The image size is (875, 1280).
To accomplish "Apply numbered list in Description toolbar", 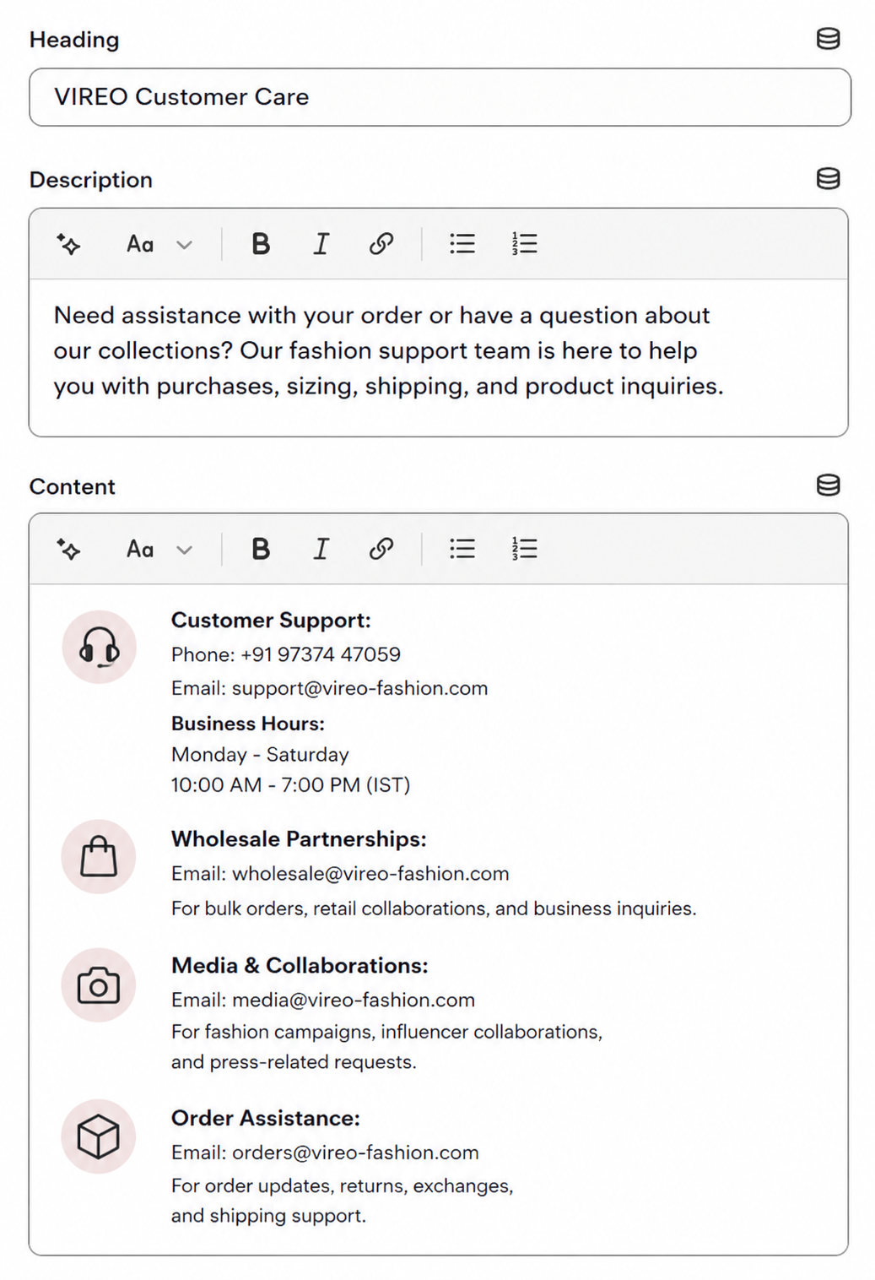I will (x=524, y=244).
